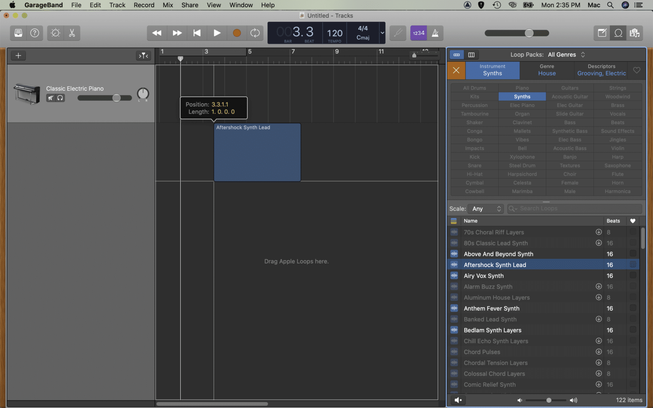Open the Note Pad
The width and height of the screenshot is (653, 408).
click(601, 33)
